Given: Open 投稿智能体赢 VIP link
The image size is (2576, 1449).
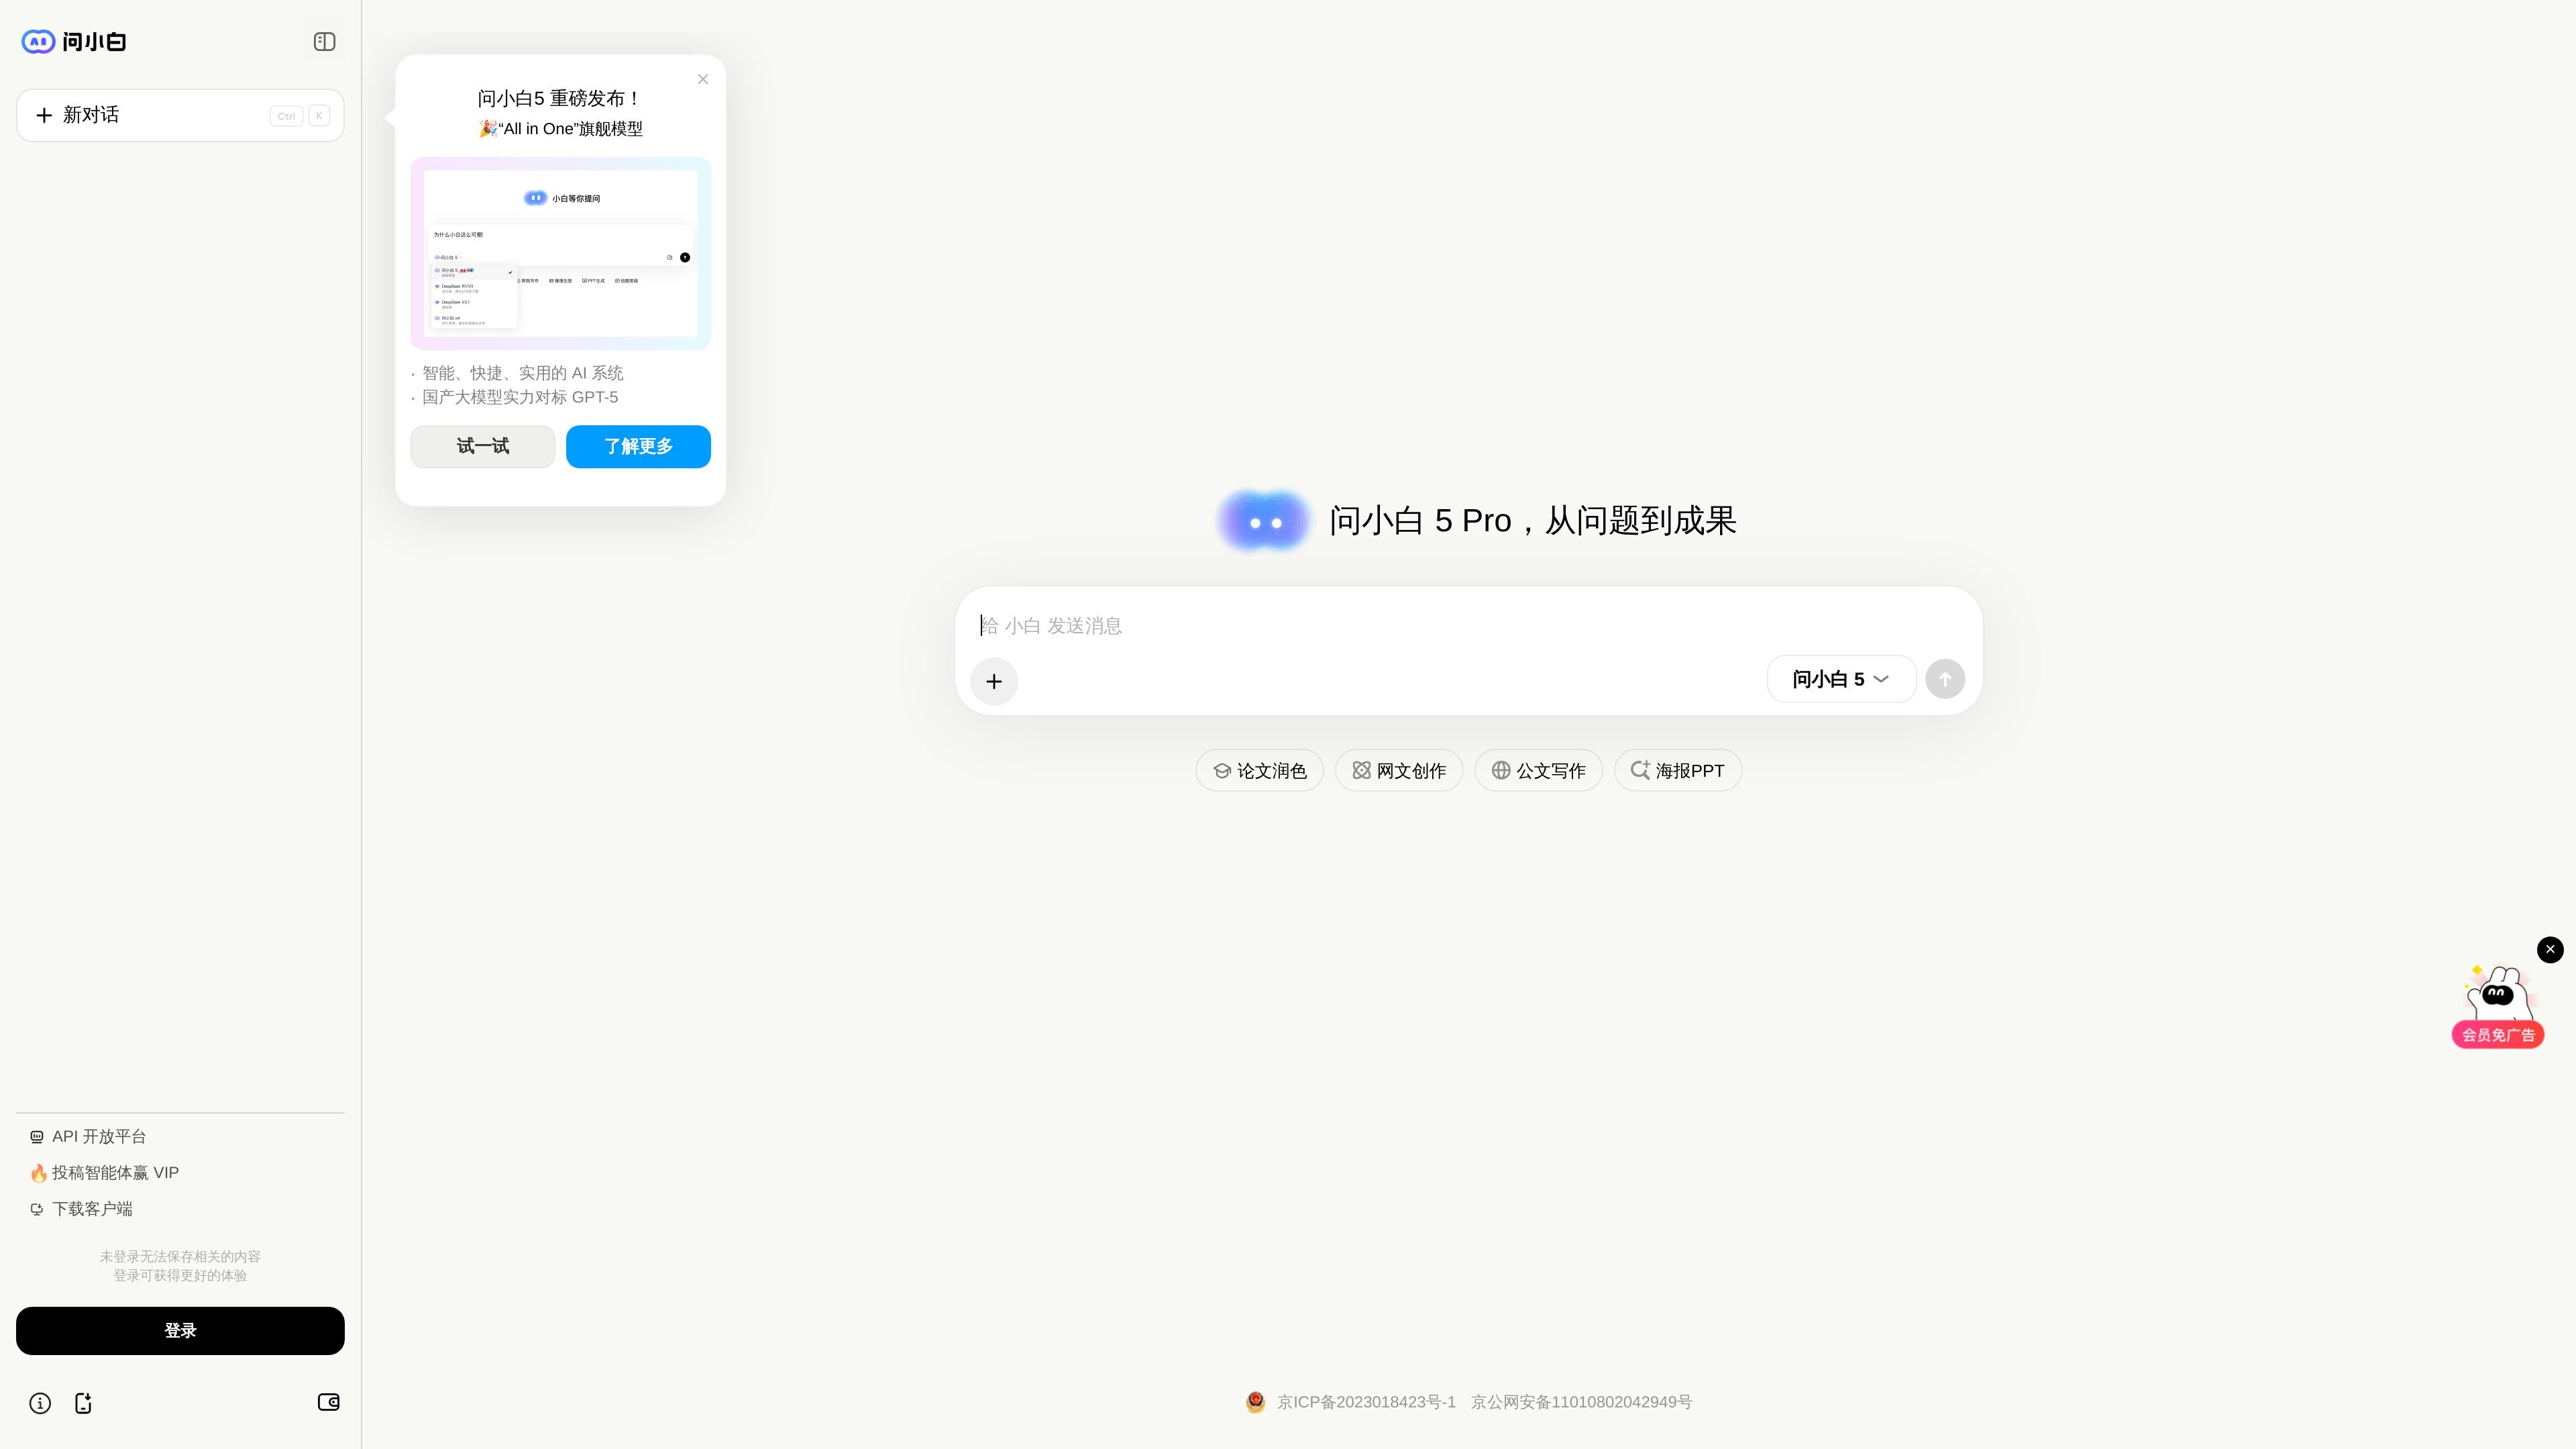Looking at the screenshot, I should (x=104, y=1172).
